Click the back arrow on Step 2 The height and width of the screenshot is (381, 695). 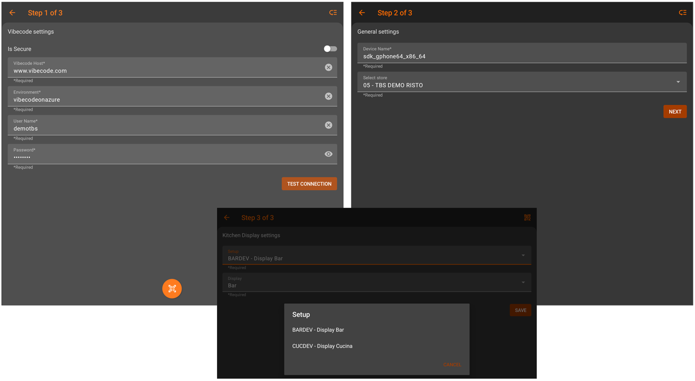coord(362,13)
